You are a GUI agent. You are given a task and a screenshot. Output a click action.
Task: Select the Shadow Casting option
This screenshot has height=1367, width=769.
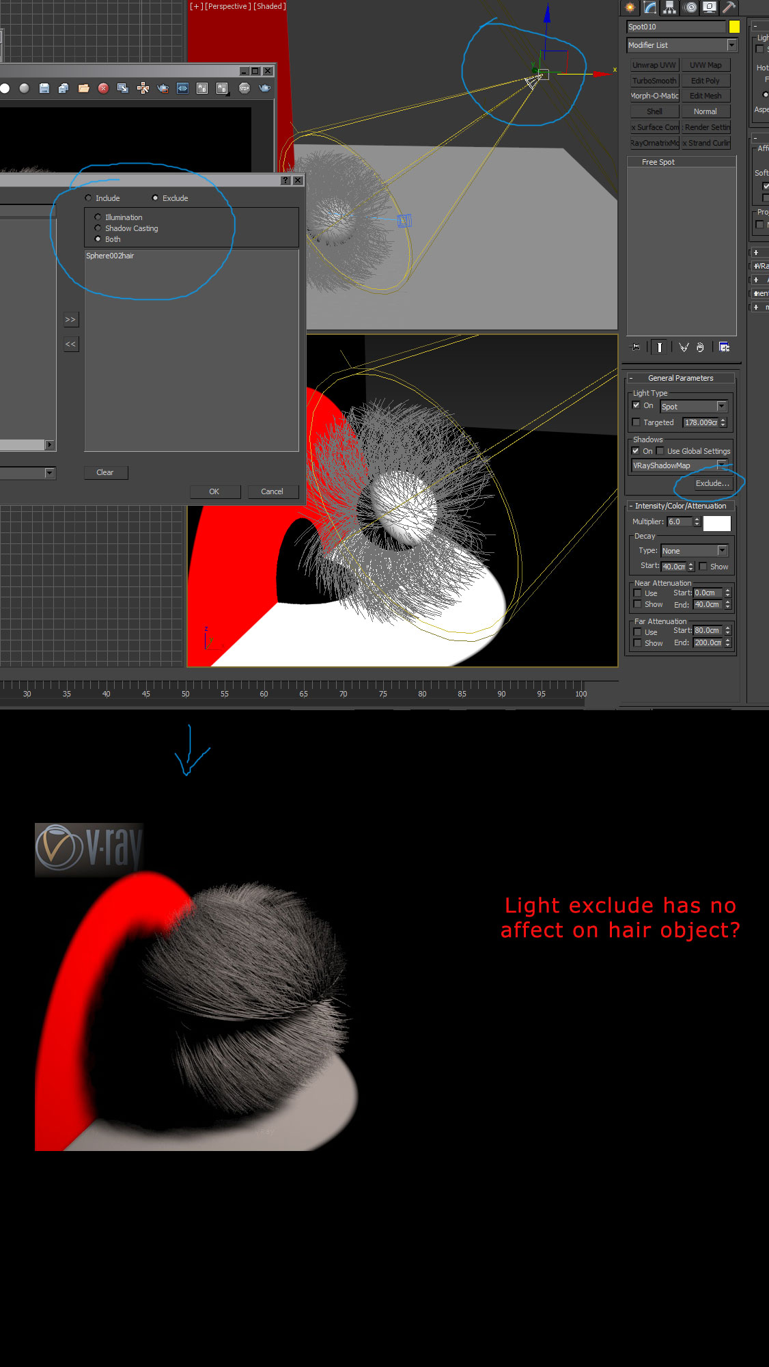pyautogui.click(x=98, y=228)
